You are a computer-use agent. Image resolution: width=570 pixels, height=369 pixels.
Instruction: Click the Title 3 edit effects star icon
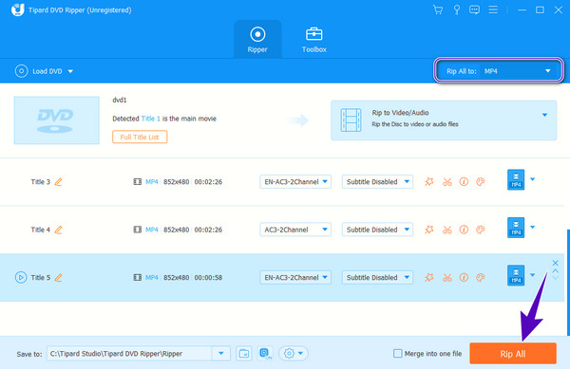pos(429,181)
